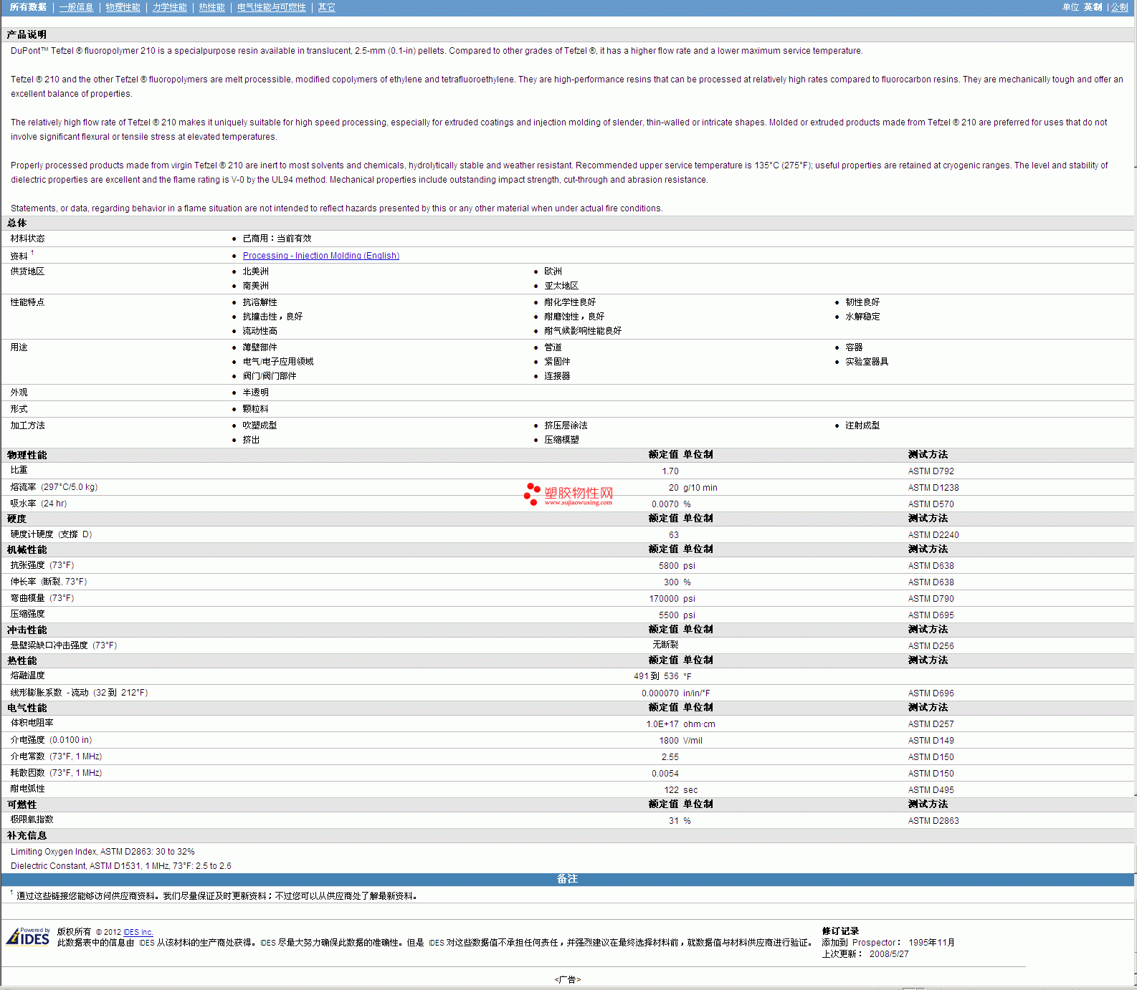Click ASTM D149 test method
1137x990 pixels.
pyautogui.click(x=931, y=741)
